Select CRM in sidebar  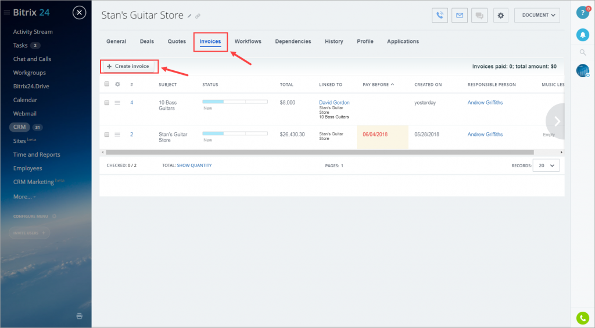pyautogui.click(x=19, y=127)
